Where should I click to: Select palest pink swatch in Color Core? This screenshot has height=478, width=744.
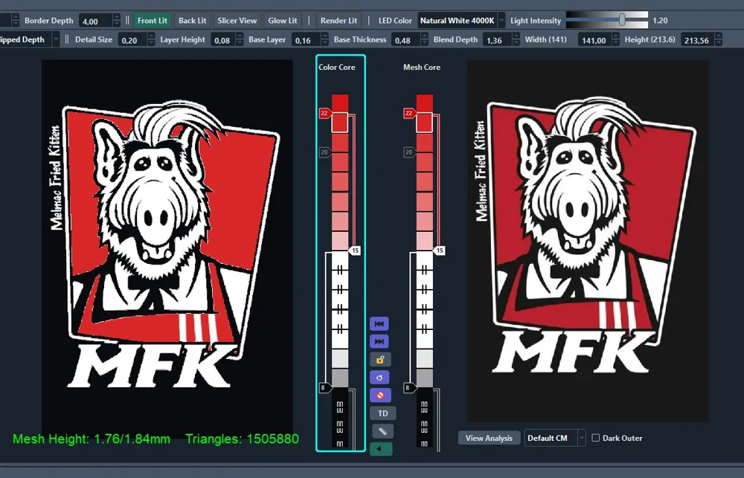(340, 241)
